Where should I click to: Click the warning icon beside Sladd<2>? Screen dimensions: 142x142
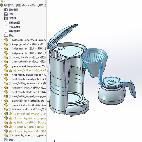click(x=11, y=127)
